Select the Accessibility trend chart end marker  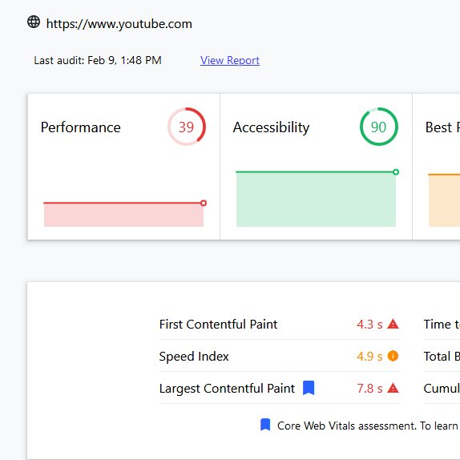tap(396, 172)
